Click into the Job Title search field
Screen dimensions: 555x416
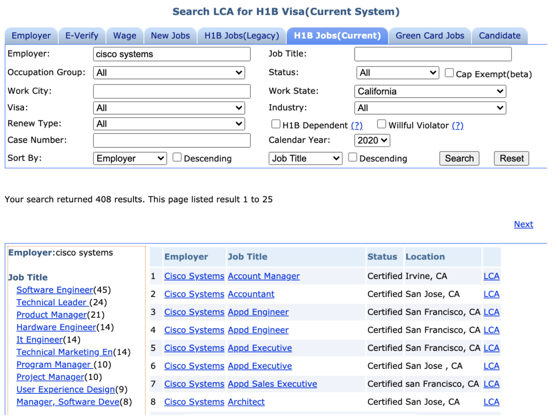click(x=433, y=54)
